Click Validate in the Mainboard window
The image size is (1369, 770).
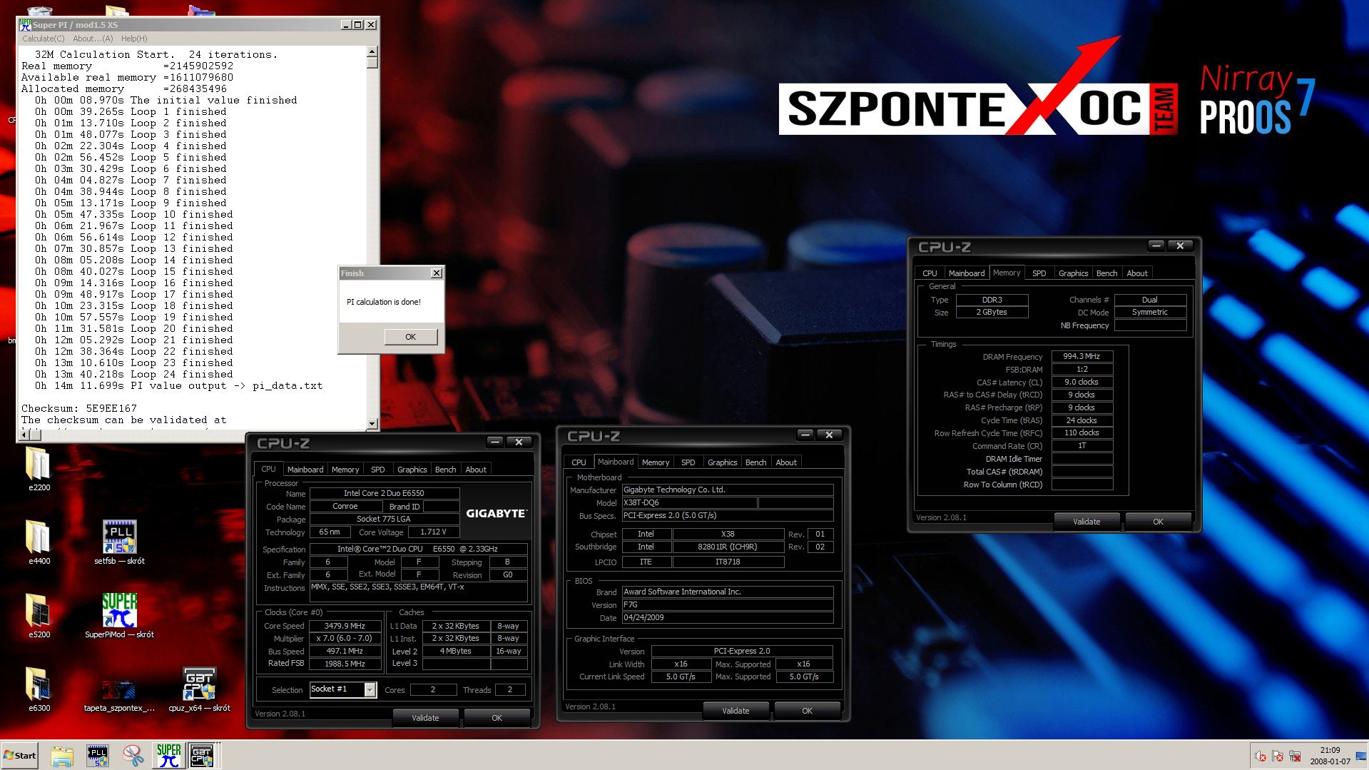736,711
